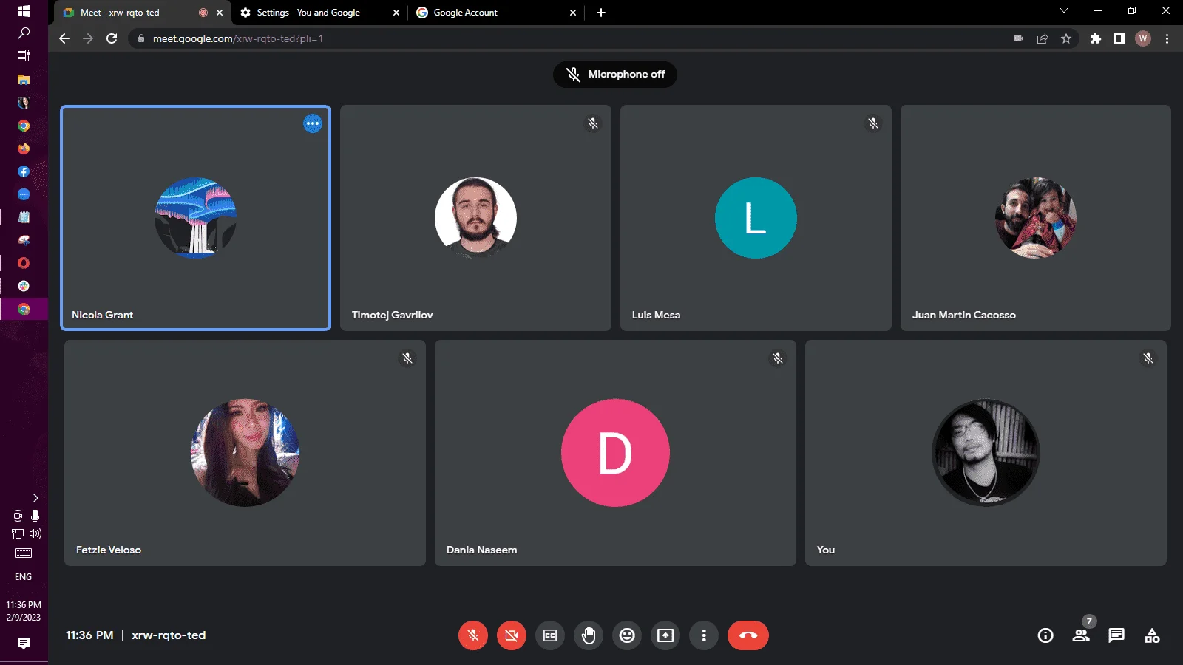Open the Chrome profile W avatar
This screenshot has height=665, width=1183.
click(x=1143, y=38)
